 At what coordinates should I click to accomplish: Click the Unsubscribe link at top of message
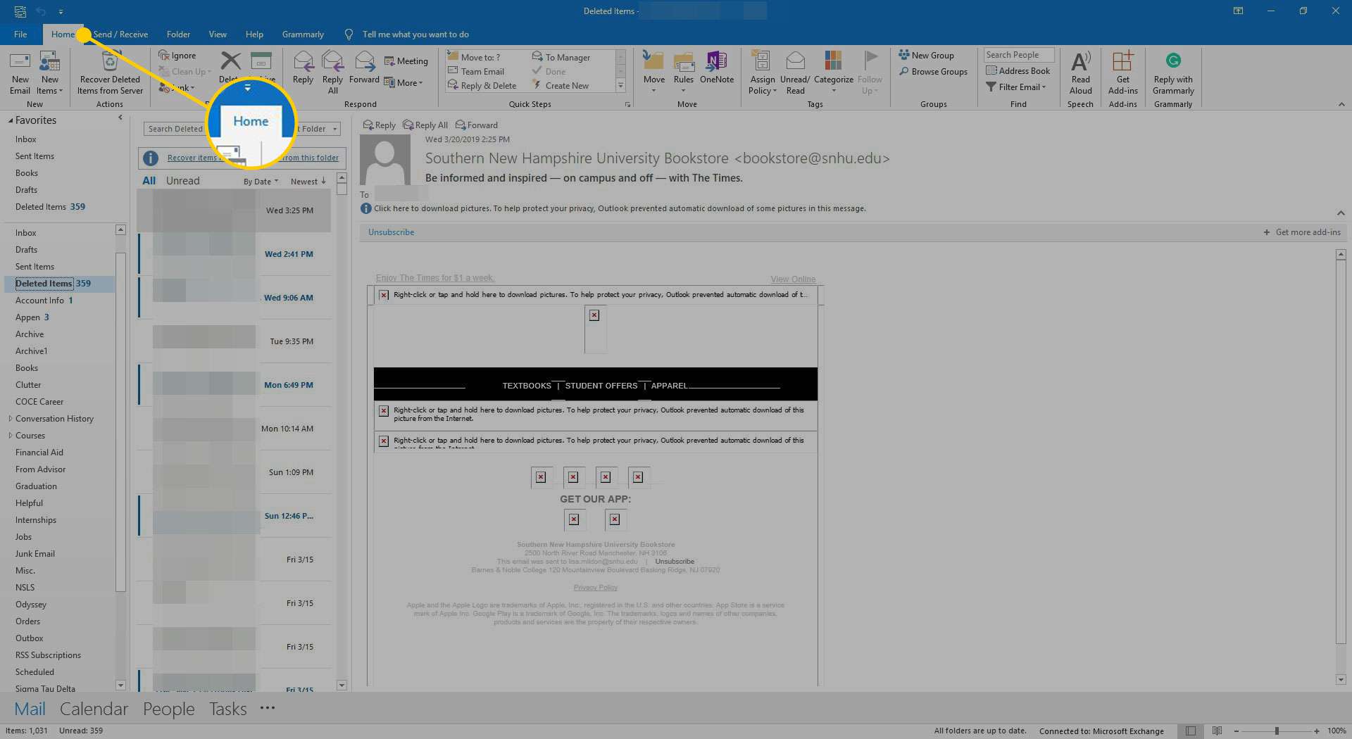click(x=391, y=232)
